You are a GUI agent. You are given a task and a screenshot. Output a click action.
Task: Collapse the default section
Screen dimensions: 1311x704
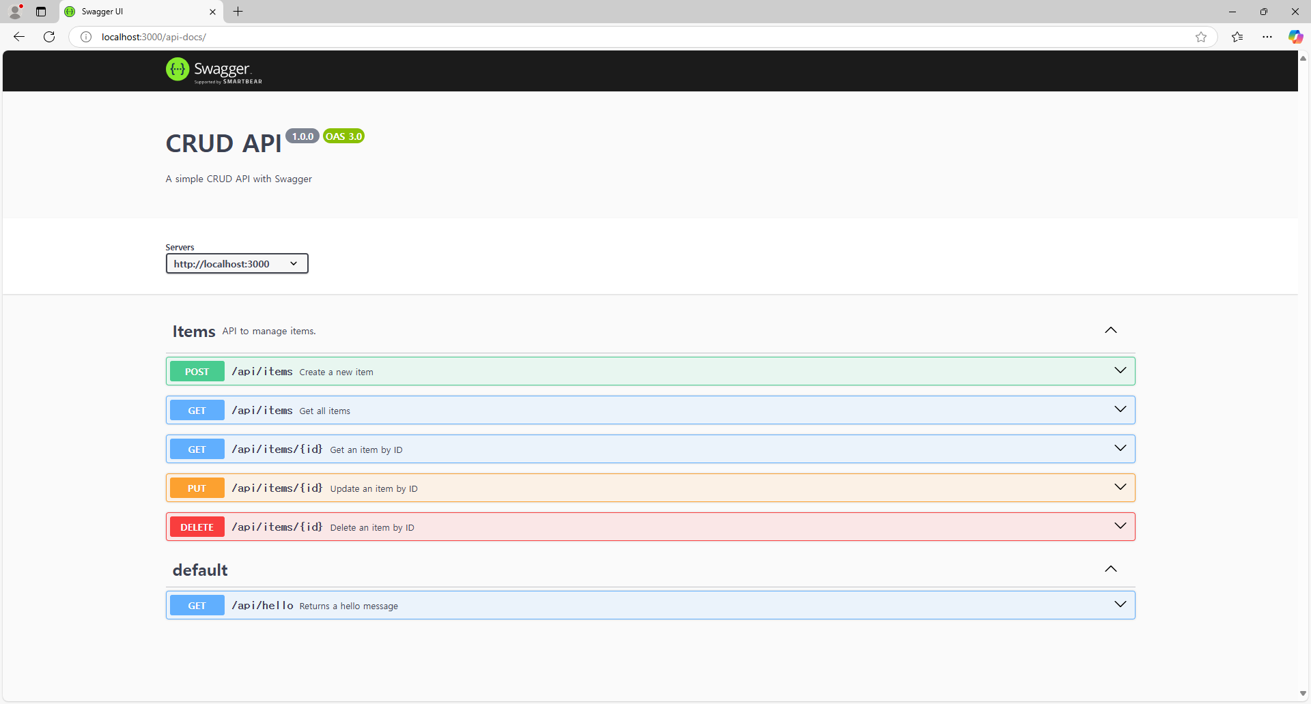point(1111,569)
